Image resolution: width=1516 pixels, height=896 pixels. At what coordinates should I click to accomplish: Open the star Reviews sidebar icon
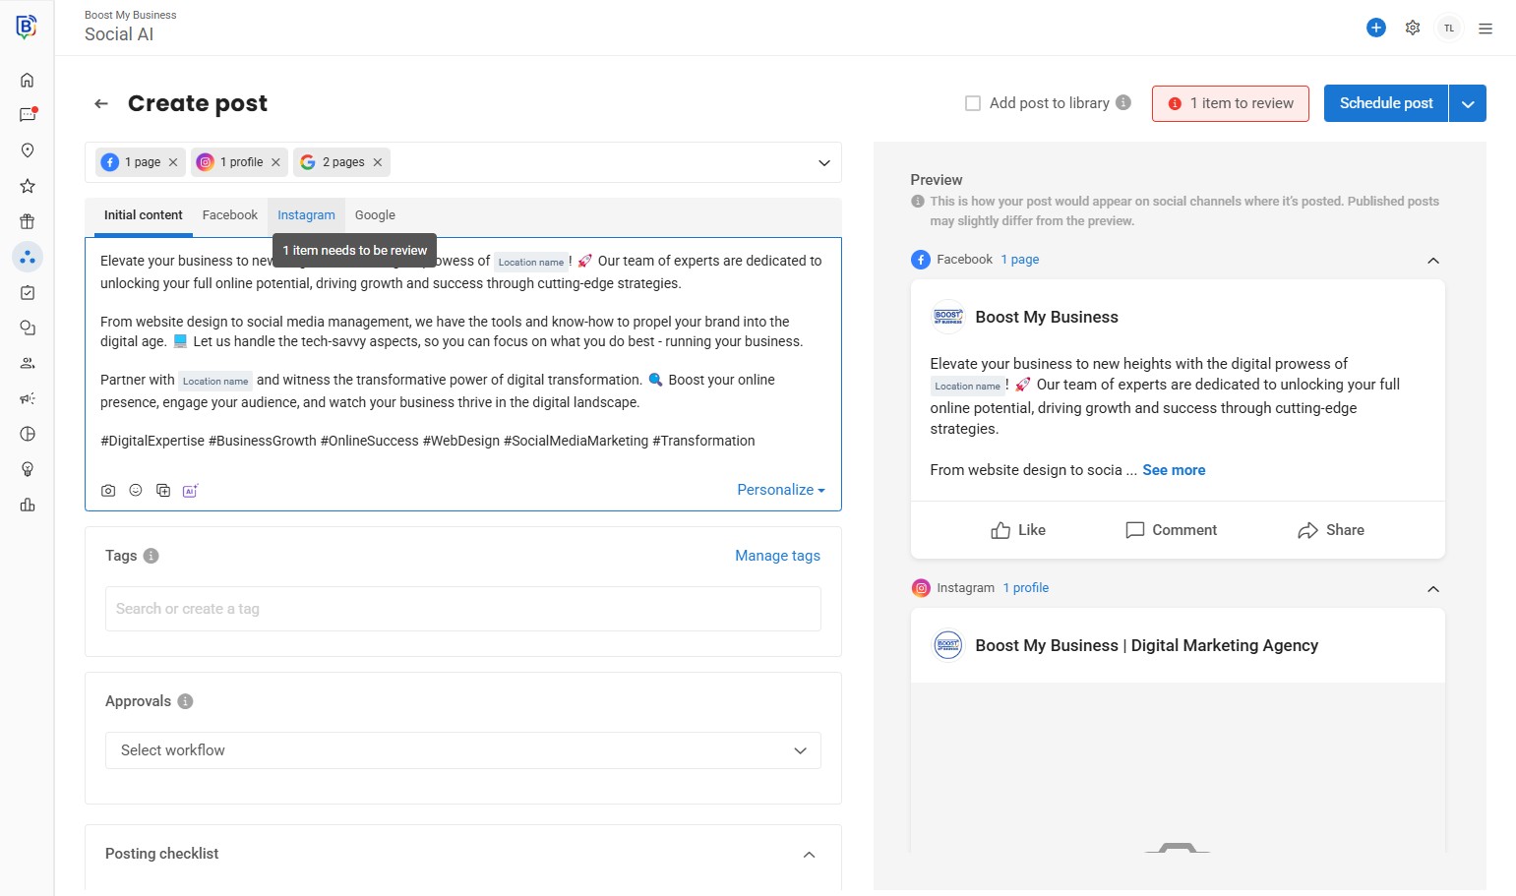click(x=28, y=186)
